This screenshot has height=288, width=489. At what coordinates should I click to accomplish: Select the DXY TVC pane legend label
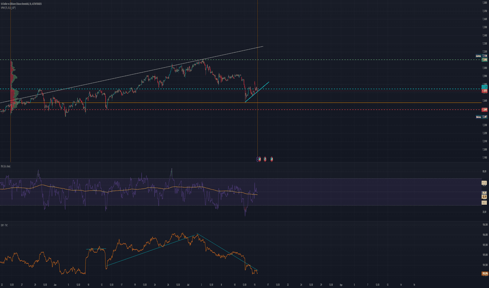4,225
